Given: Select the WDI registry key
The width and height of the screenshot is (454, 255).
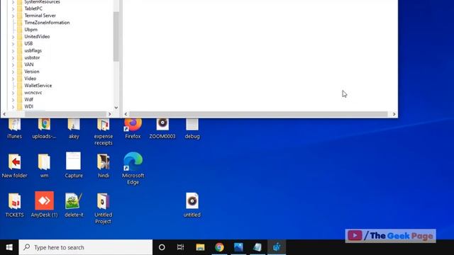Looking at the screenshot, I should [x=28, y=106].
